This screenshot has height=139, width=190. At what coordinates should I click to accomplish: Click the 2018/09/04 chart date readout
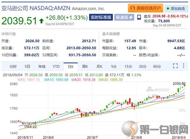[13, 75]
